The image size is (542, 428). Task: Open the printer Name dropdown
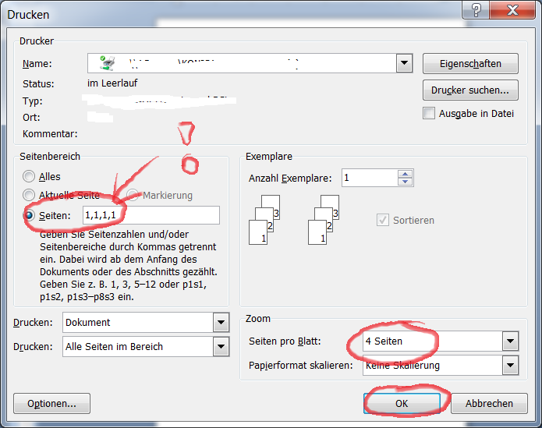(x=404, y=63)
